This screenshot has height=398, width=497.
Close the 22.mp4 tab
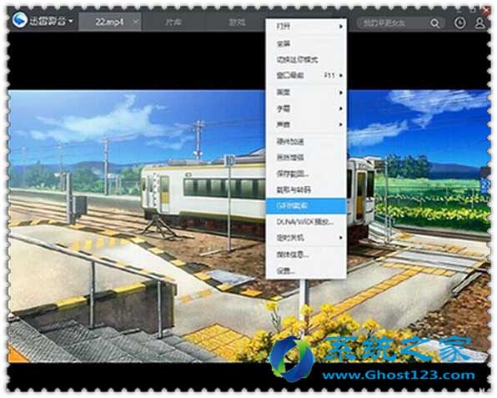(x=136, y=22)
